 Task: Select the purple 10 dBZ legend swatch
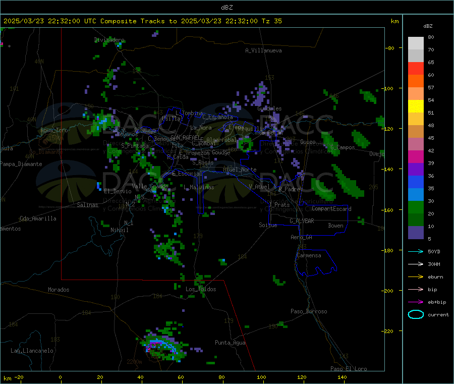pyautogui.click(x=416, y=233)
